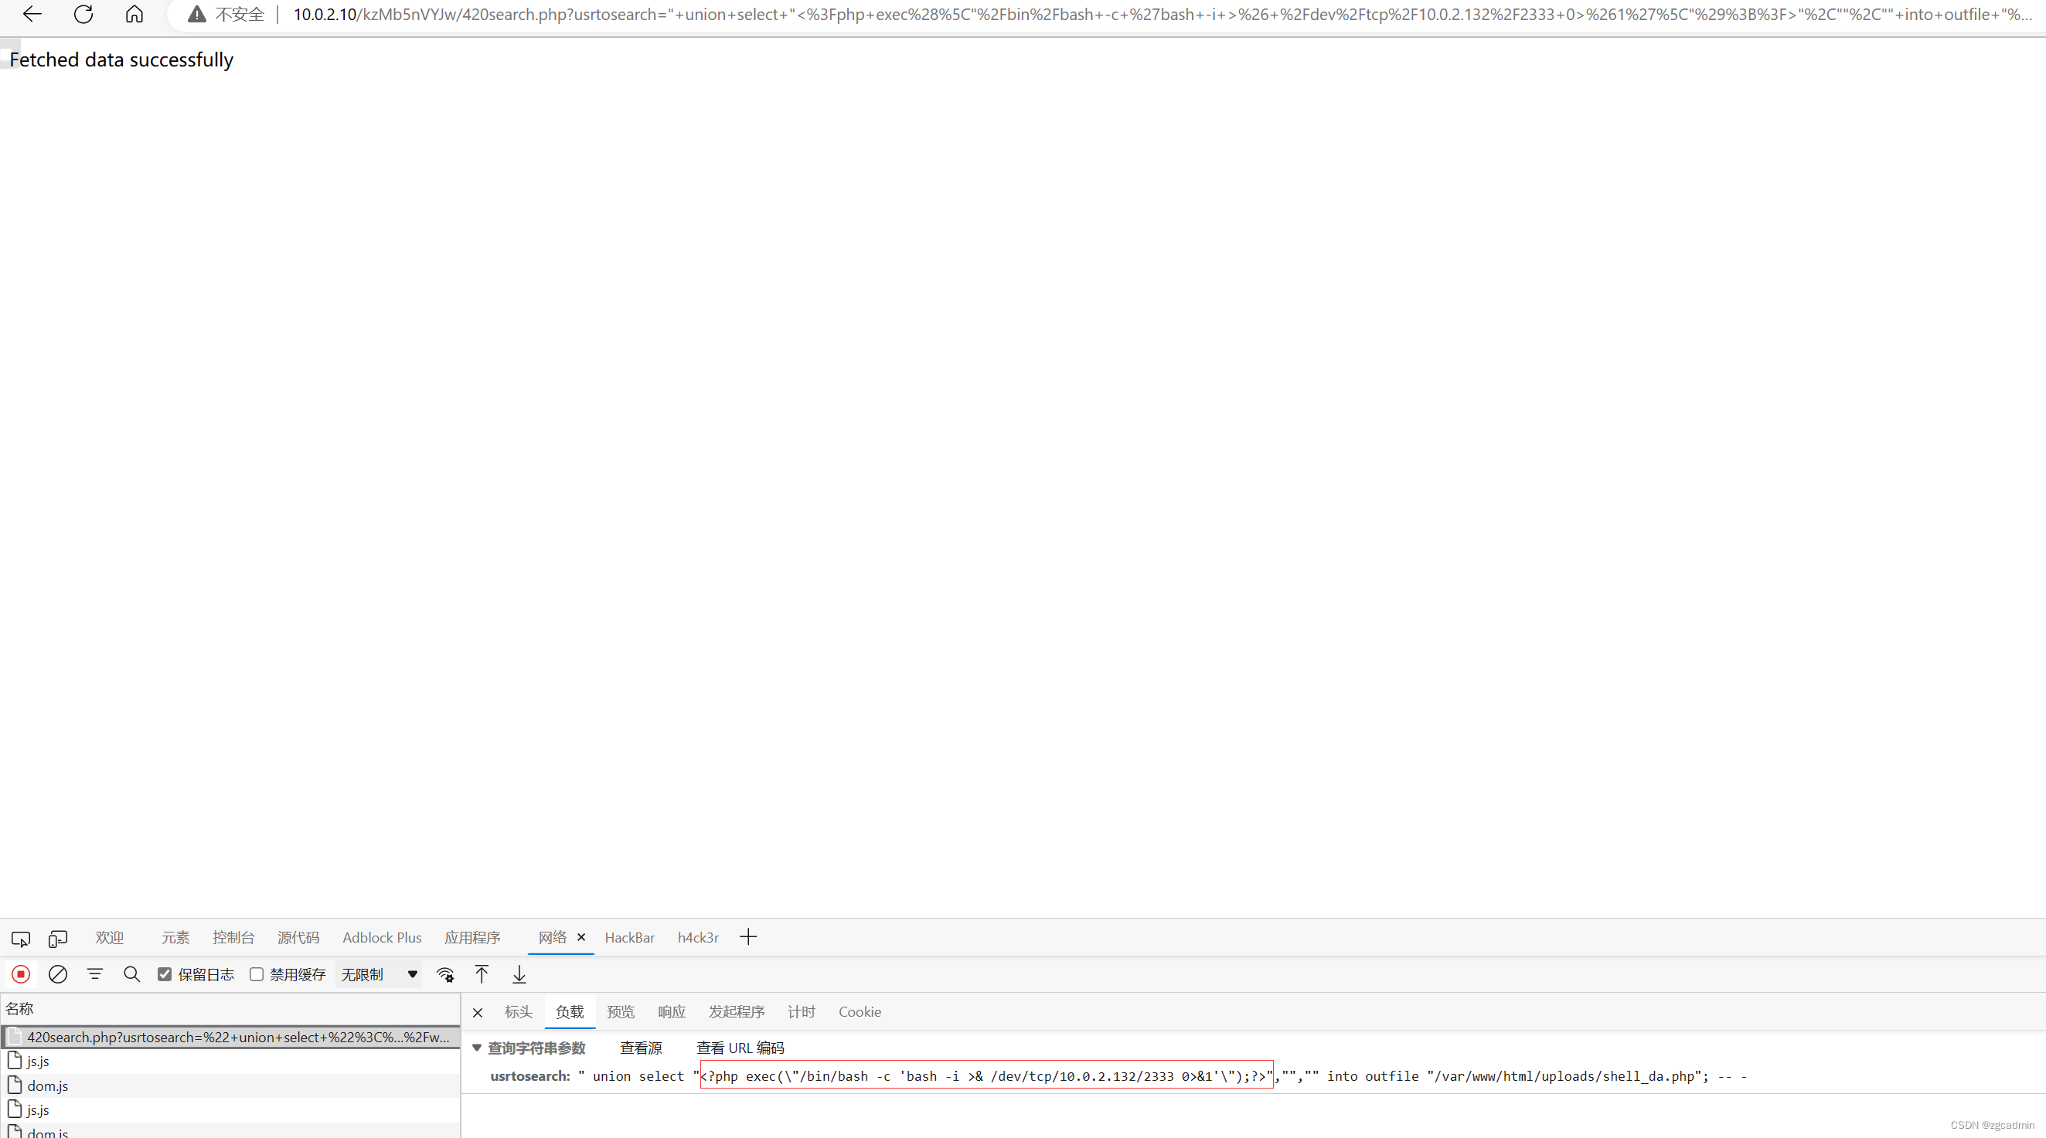Reload the current page
The height and width of the screenshot is (1138, 2046).
coord(83,15)
